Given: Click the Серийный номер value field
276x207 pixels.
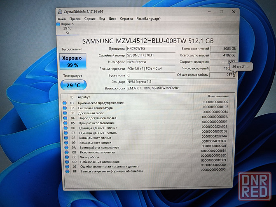Looking at the screenshot, I should click(x=150, y=55).
